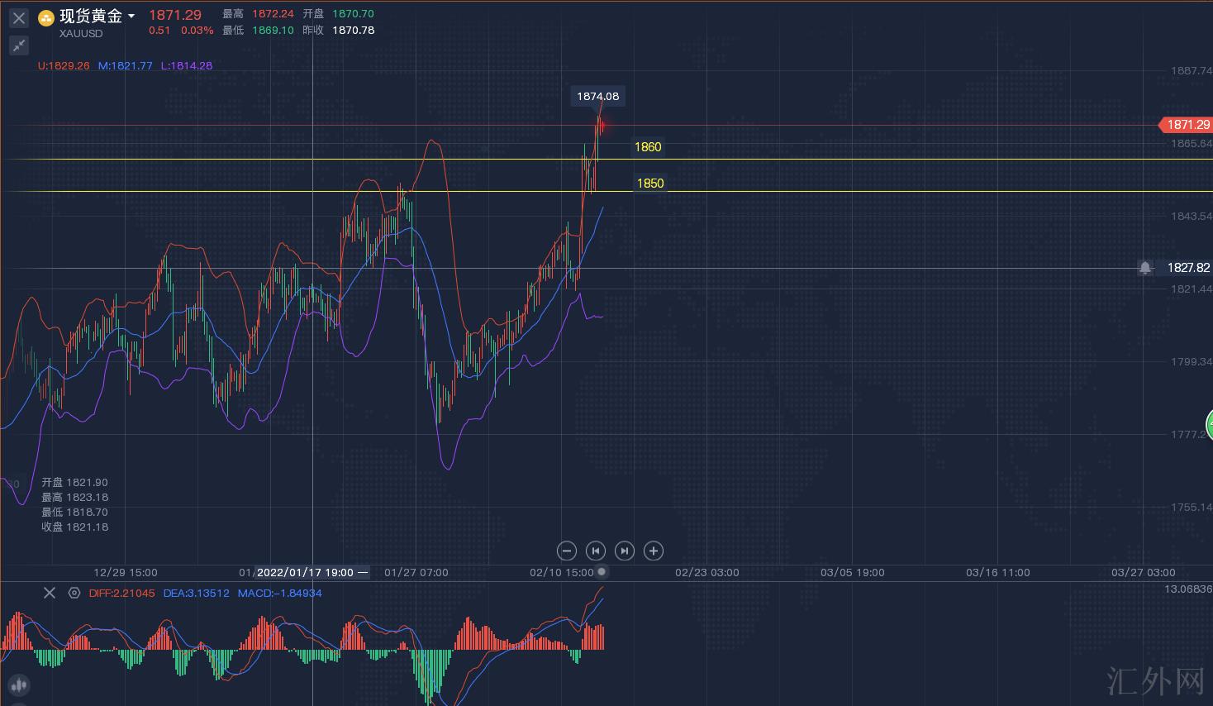This screenshot has width=1213, height=706.
Task: Jump to the latest candle (skip-forward icon)
Action: tap(625, 551)
